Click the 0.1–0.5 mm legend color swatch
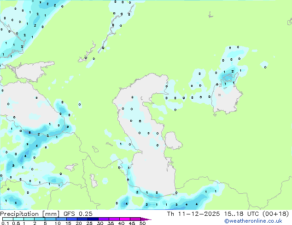The width and height of the screenshot is (292, 225). click(8, 219)
